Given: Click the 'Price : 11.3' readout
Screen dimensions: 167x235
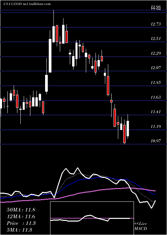Looking at the screenshot, I should click(x=21, y=223).
